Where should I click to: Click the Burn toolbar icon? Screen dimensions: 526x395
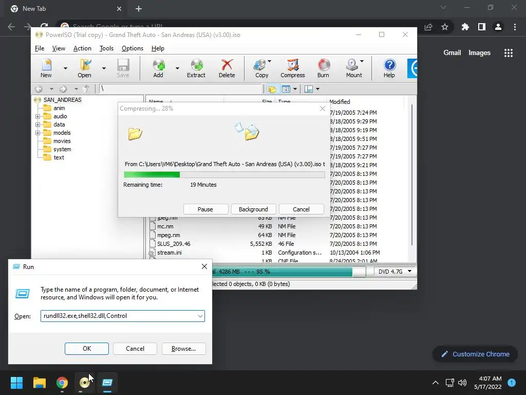coord(324,68)
